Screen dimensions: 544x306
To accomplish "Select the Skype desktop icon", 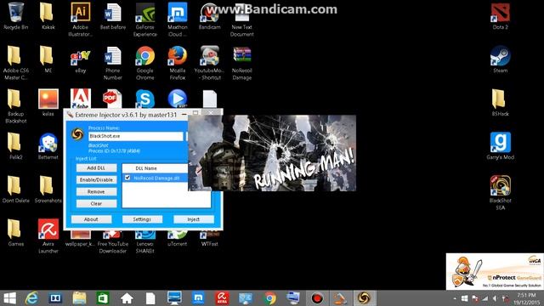I will 145,99.
